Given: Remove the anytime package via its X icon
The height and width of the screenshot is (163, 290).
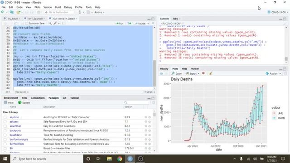Looking at the screenshot, I should (x=150, y=117).
